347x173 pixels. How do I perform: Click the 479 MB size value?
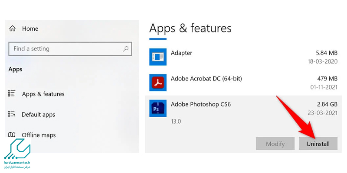click(328, 79)
